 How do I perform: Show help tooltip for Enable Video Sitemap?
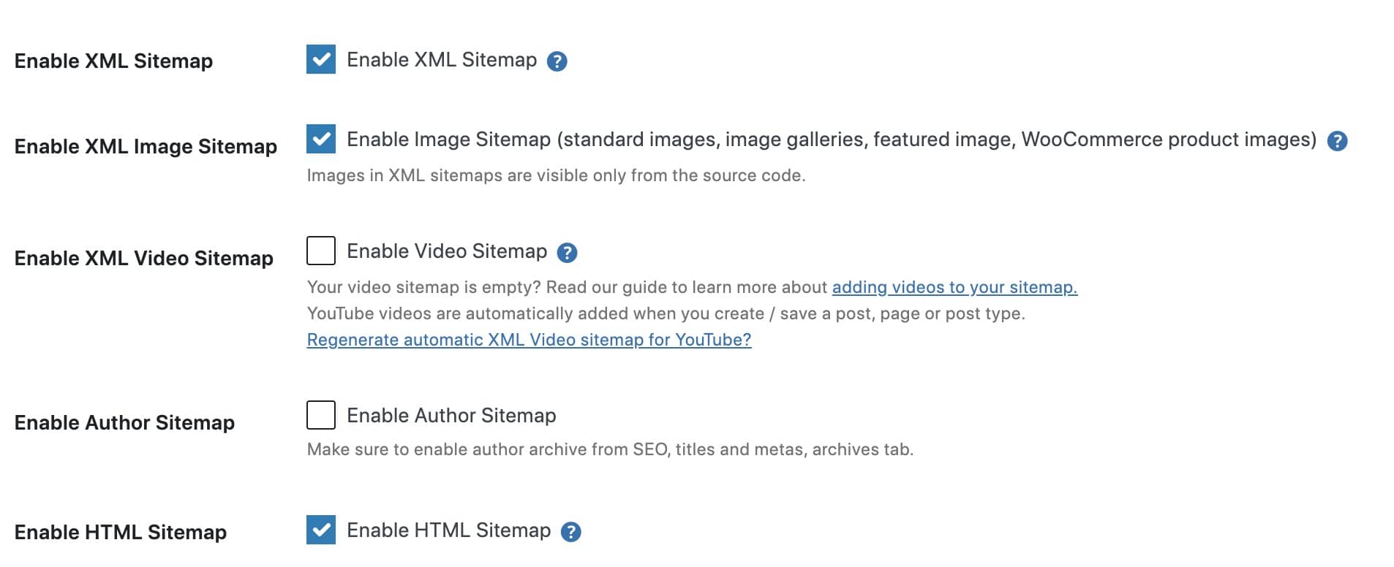tap(567, 253)
